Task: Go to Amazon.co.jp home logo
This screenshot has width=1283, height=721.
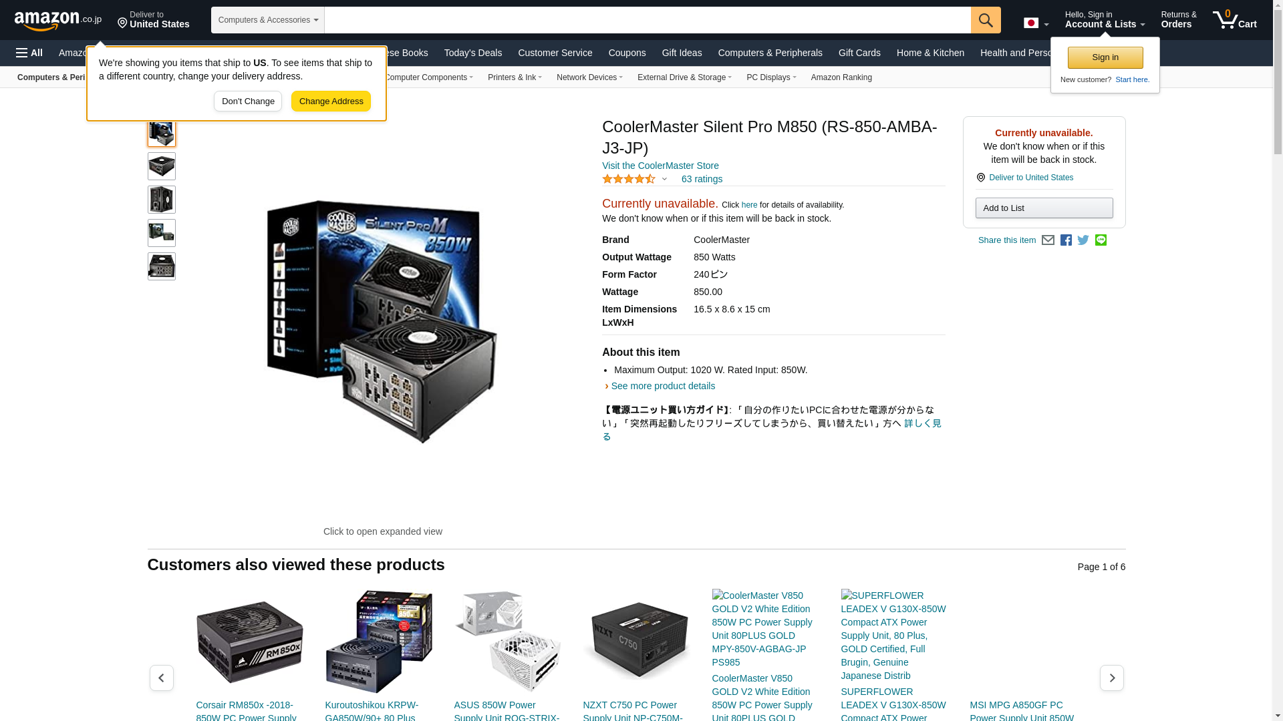Action: point(58,20)
